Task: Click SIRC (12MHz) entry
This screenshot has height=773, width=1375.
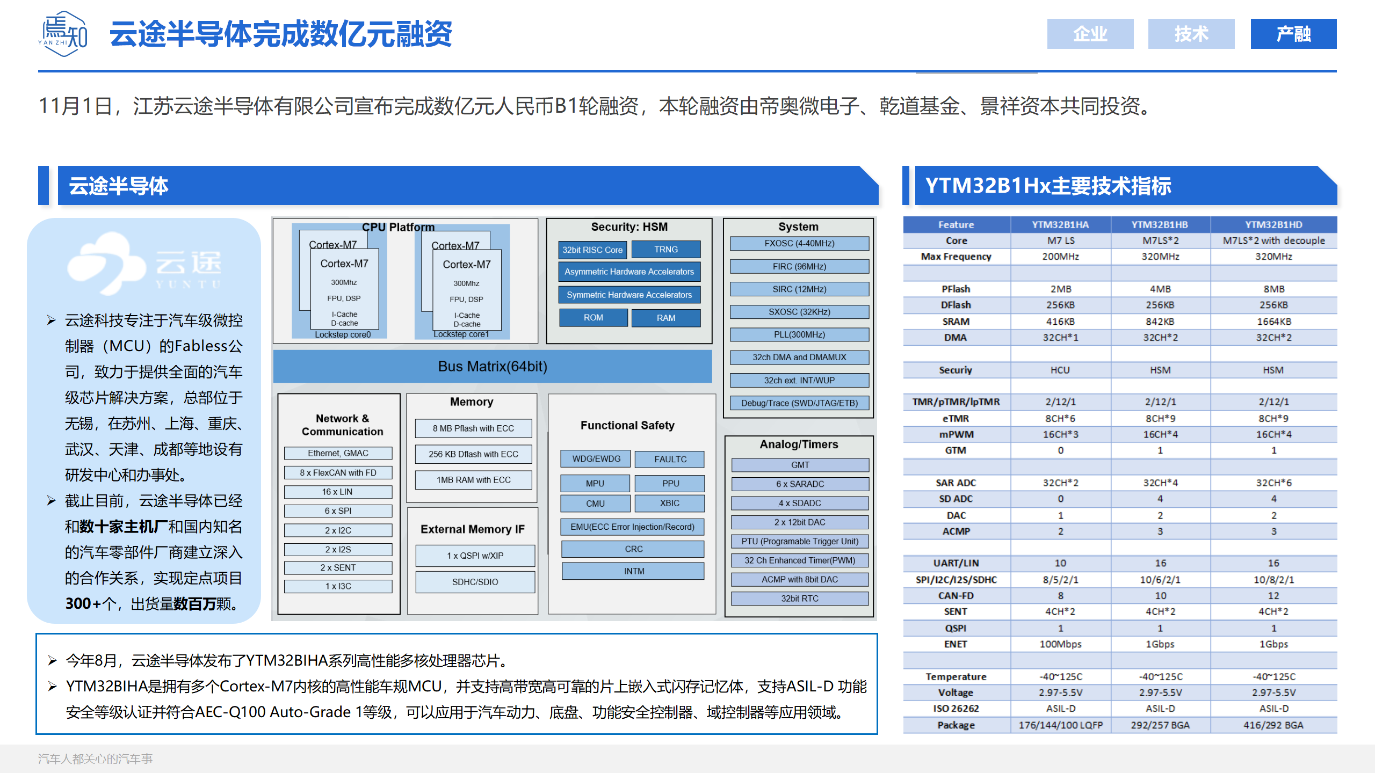Action: click(799, 289)
